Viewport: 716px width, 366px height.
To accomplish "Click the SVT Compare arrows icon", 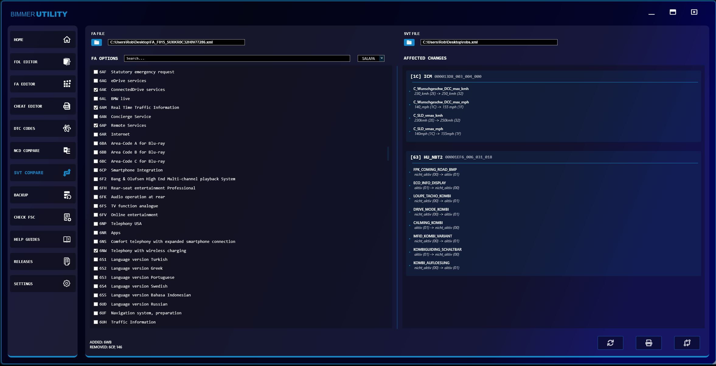I will tap(67, 173).
